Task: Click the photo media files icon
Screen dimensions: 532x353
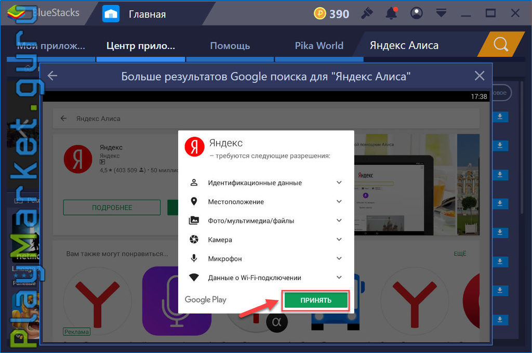Action: [x=194, y=220]
